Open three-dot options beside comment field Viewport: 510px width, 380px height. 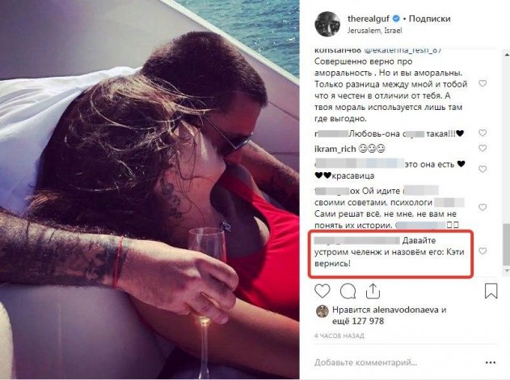(x=491, y=362)
